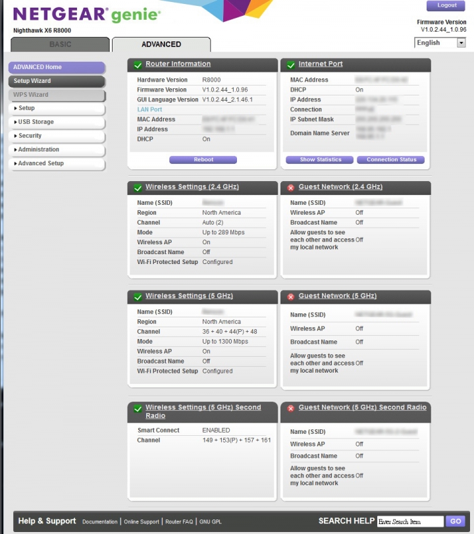Click mode value Up to 1300 Mbps
This screenshot has width=474, height=534.
pos(225,342)
